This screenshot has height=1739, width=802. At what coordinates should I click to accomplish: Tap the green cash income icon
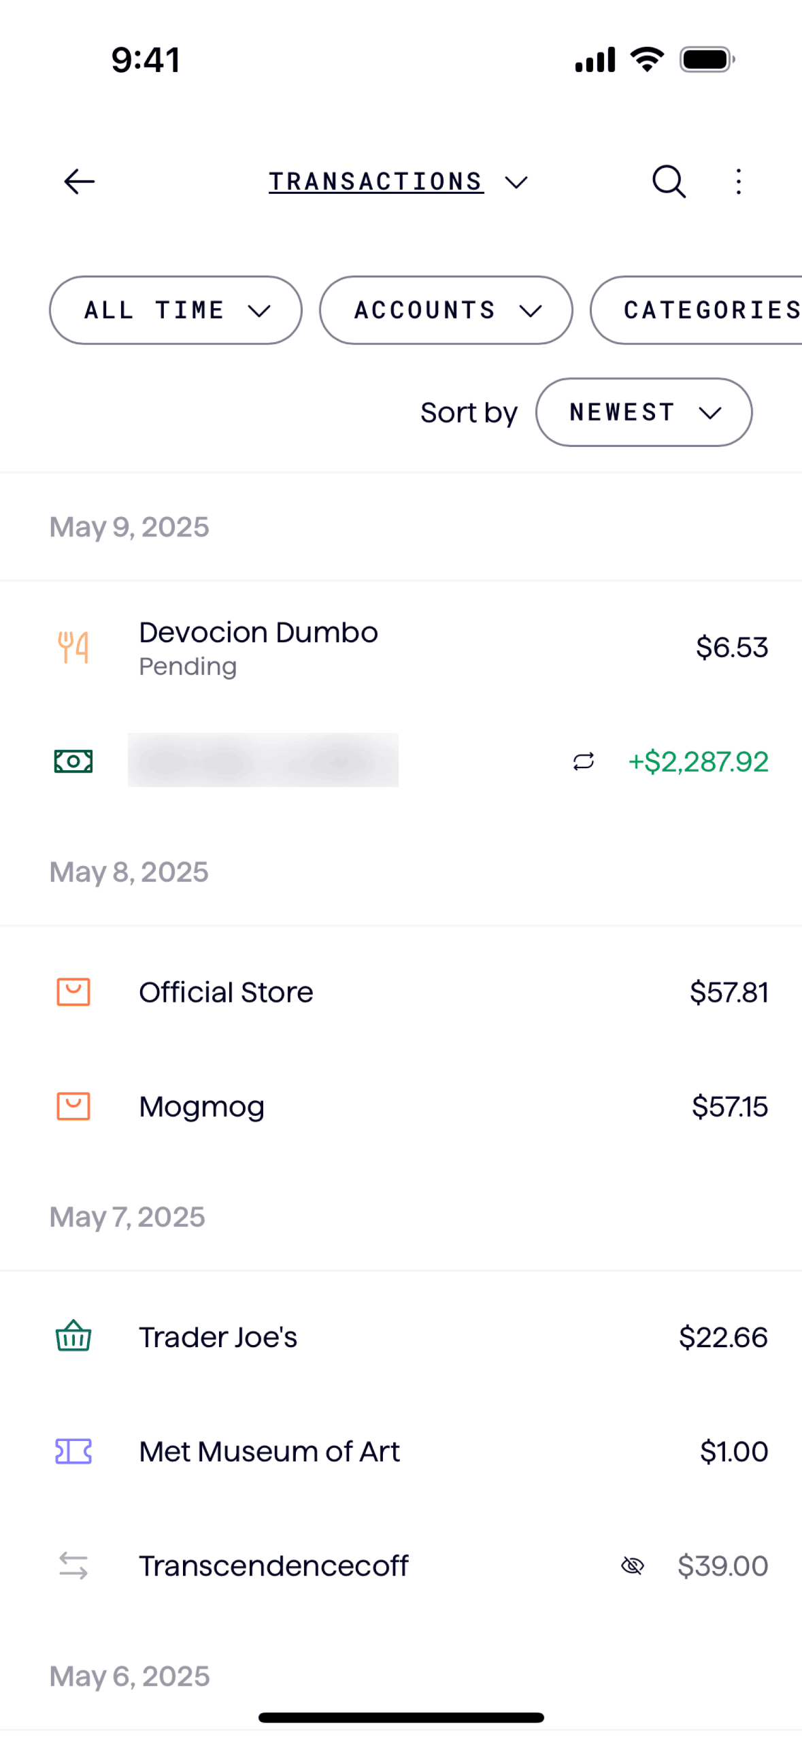coord(73,761)
